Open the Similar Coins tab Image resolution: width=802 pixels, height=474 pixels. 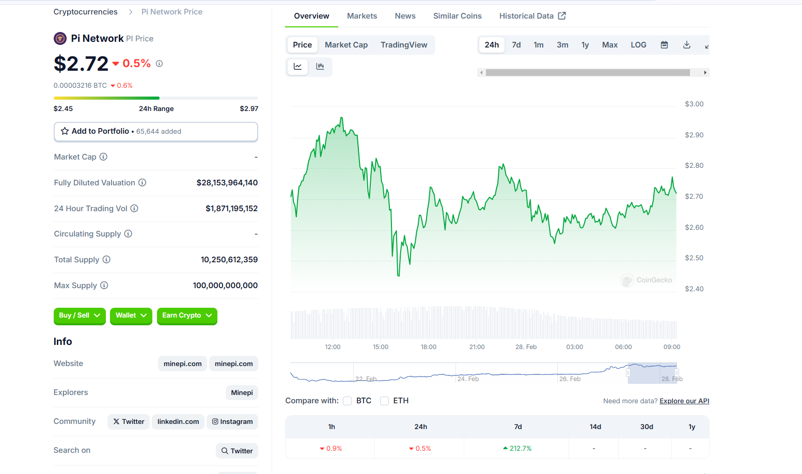pyautogui.click(x=458, y=16)
